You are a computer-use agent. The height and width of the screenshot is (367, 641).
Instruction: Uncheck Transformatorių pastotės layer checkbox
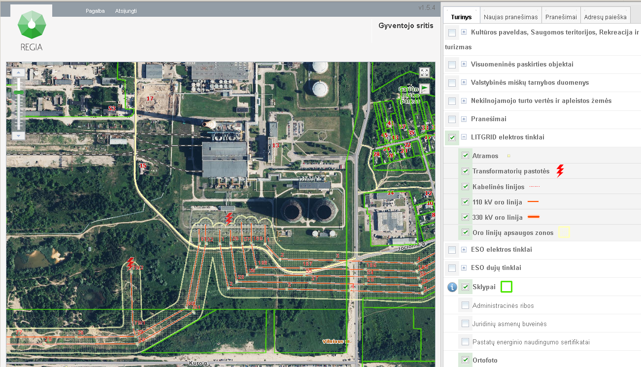[x=465, y=171]
